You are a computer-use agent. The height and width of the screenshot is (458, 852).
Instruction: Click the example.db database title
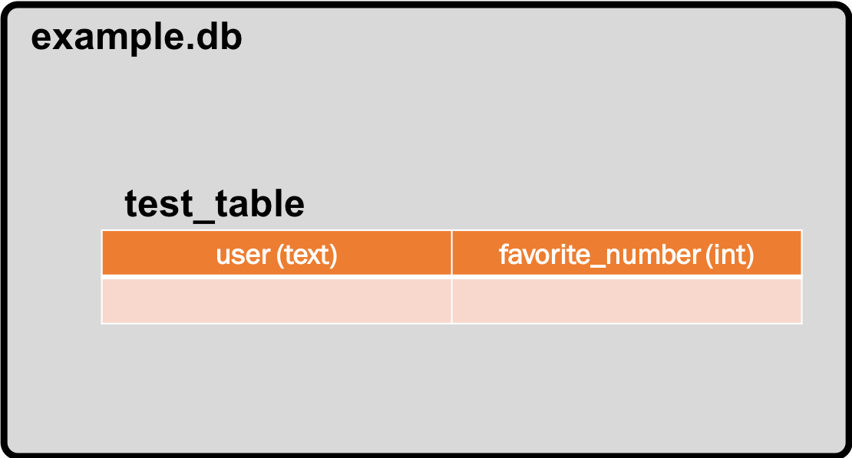pyautogui.click(x=136, y=38)
